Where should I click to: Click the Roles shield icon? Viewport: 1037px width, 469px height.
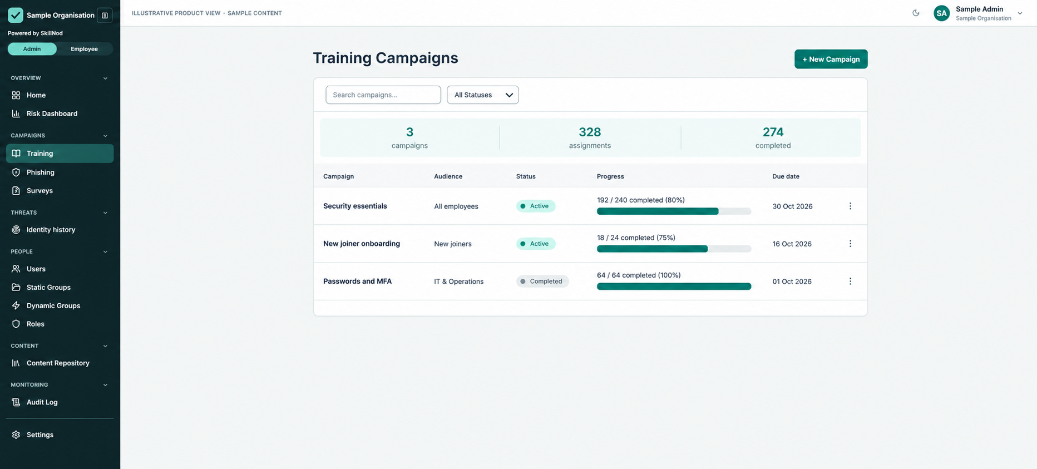click(x=16, y=324)
